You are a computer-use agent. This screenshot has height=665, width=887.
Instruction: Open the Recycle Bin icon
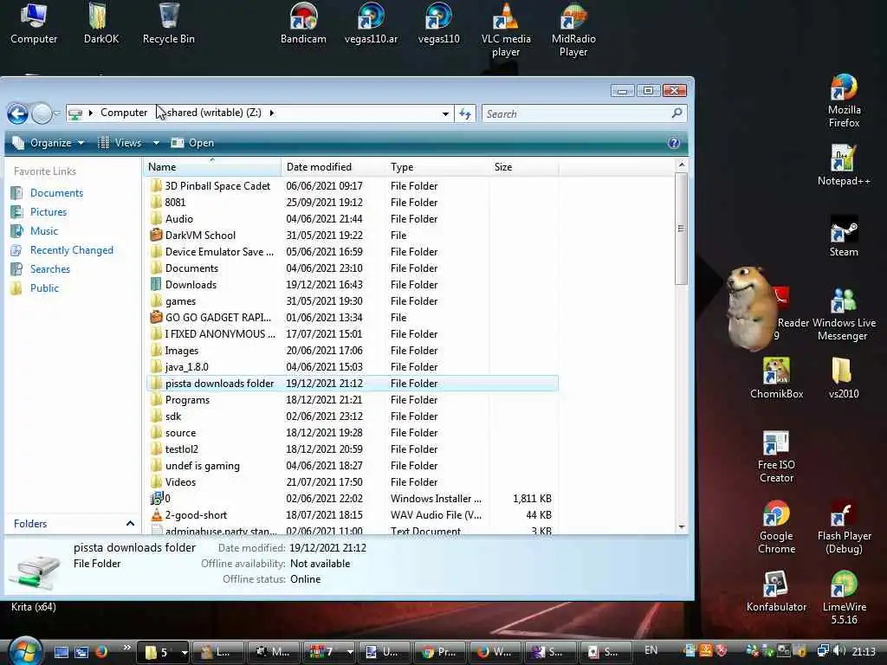(169, 23)
